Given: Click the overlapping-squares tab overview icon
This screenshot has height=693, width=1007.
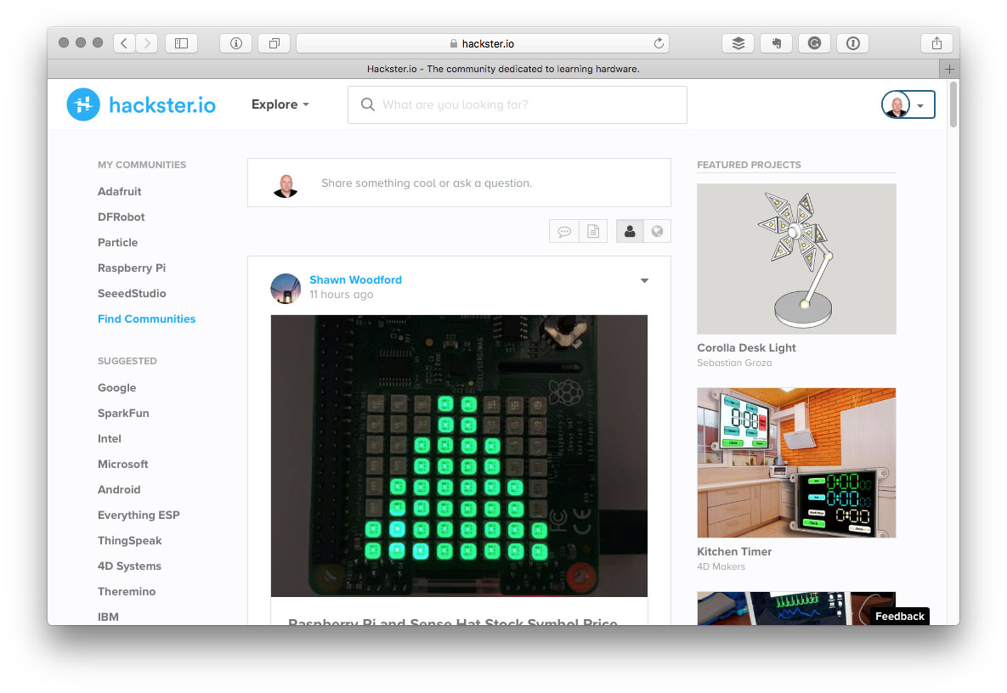Looking at the screenshot, I should [274, 43].
